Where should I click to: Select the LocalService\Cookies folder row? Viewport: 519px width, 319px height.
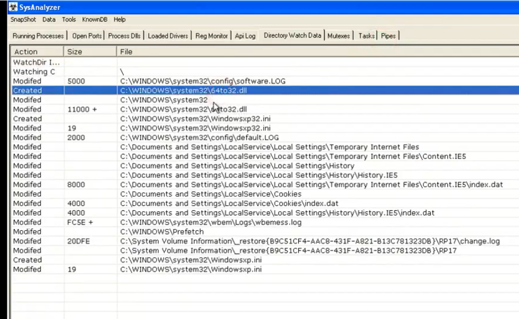click(265, 194)
